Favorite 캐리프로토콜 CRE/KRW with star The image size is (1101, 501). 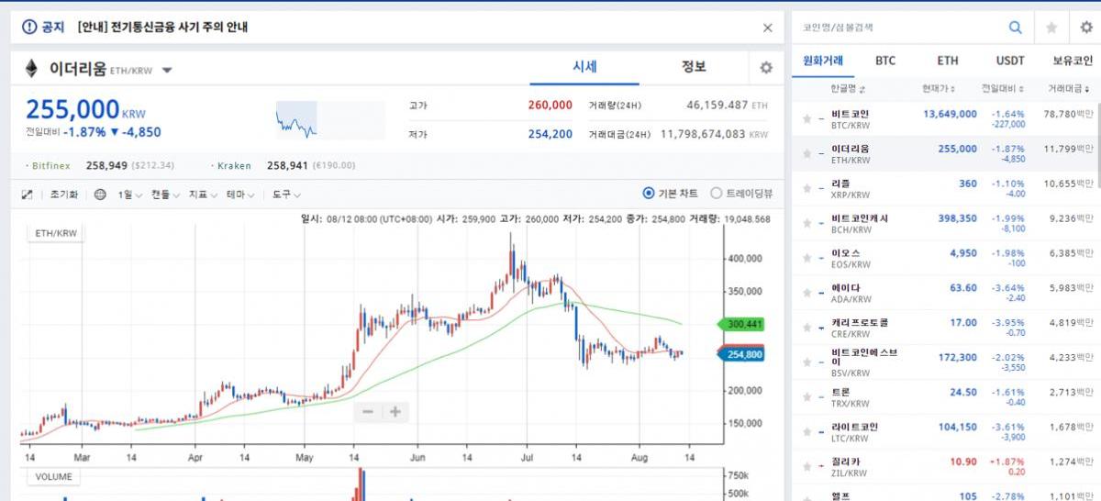click(806, 328)
